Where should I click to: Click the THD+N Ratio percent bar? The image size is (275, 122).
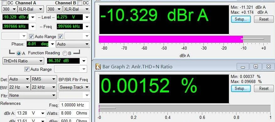(185, 108)
